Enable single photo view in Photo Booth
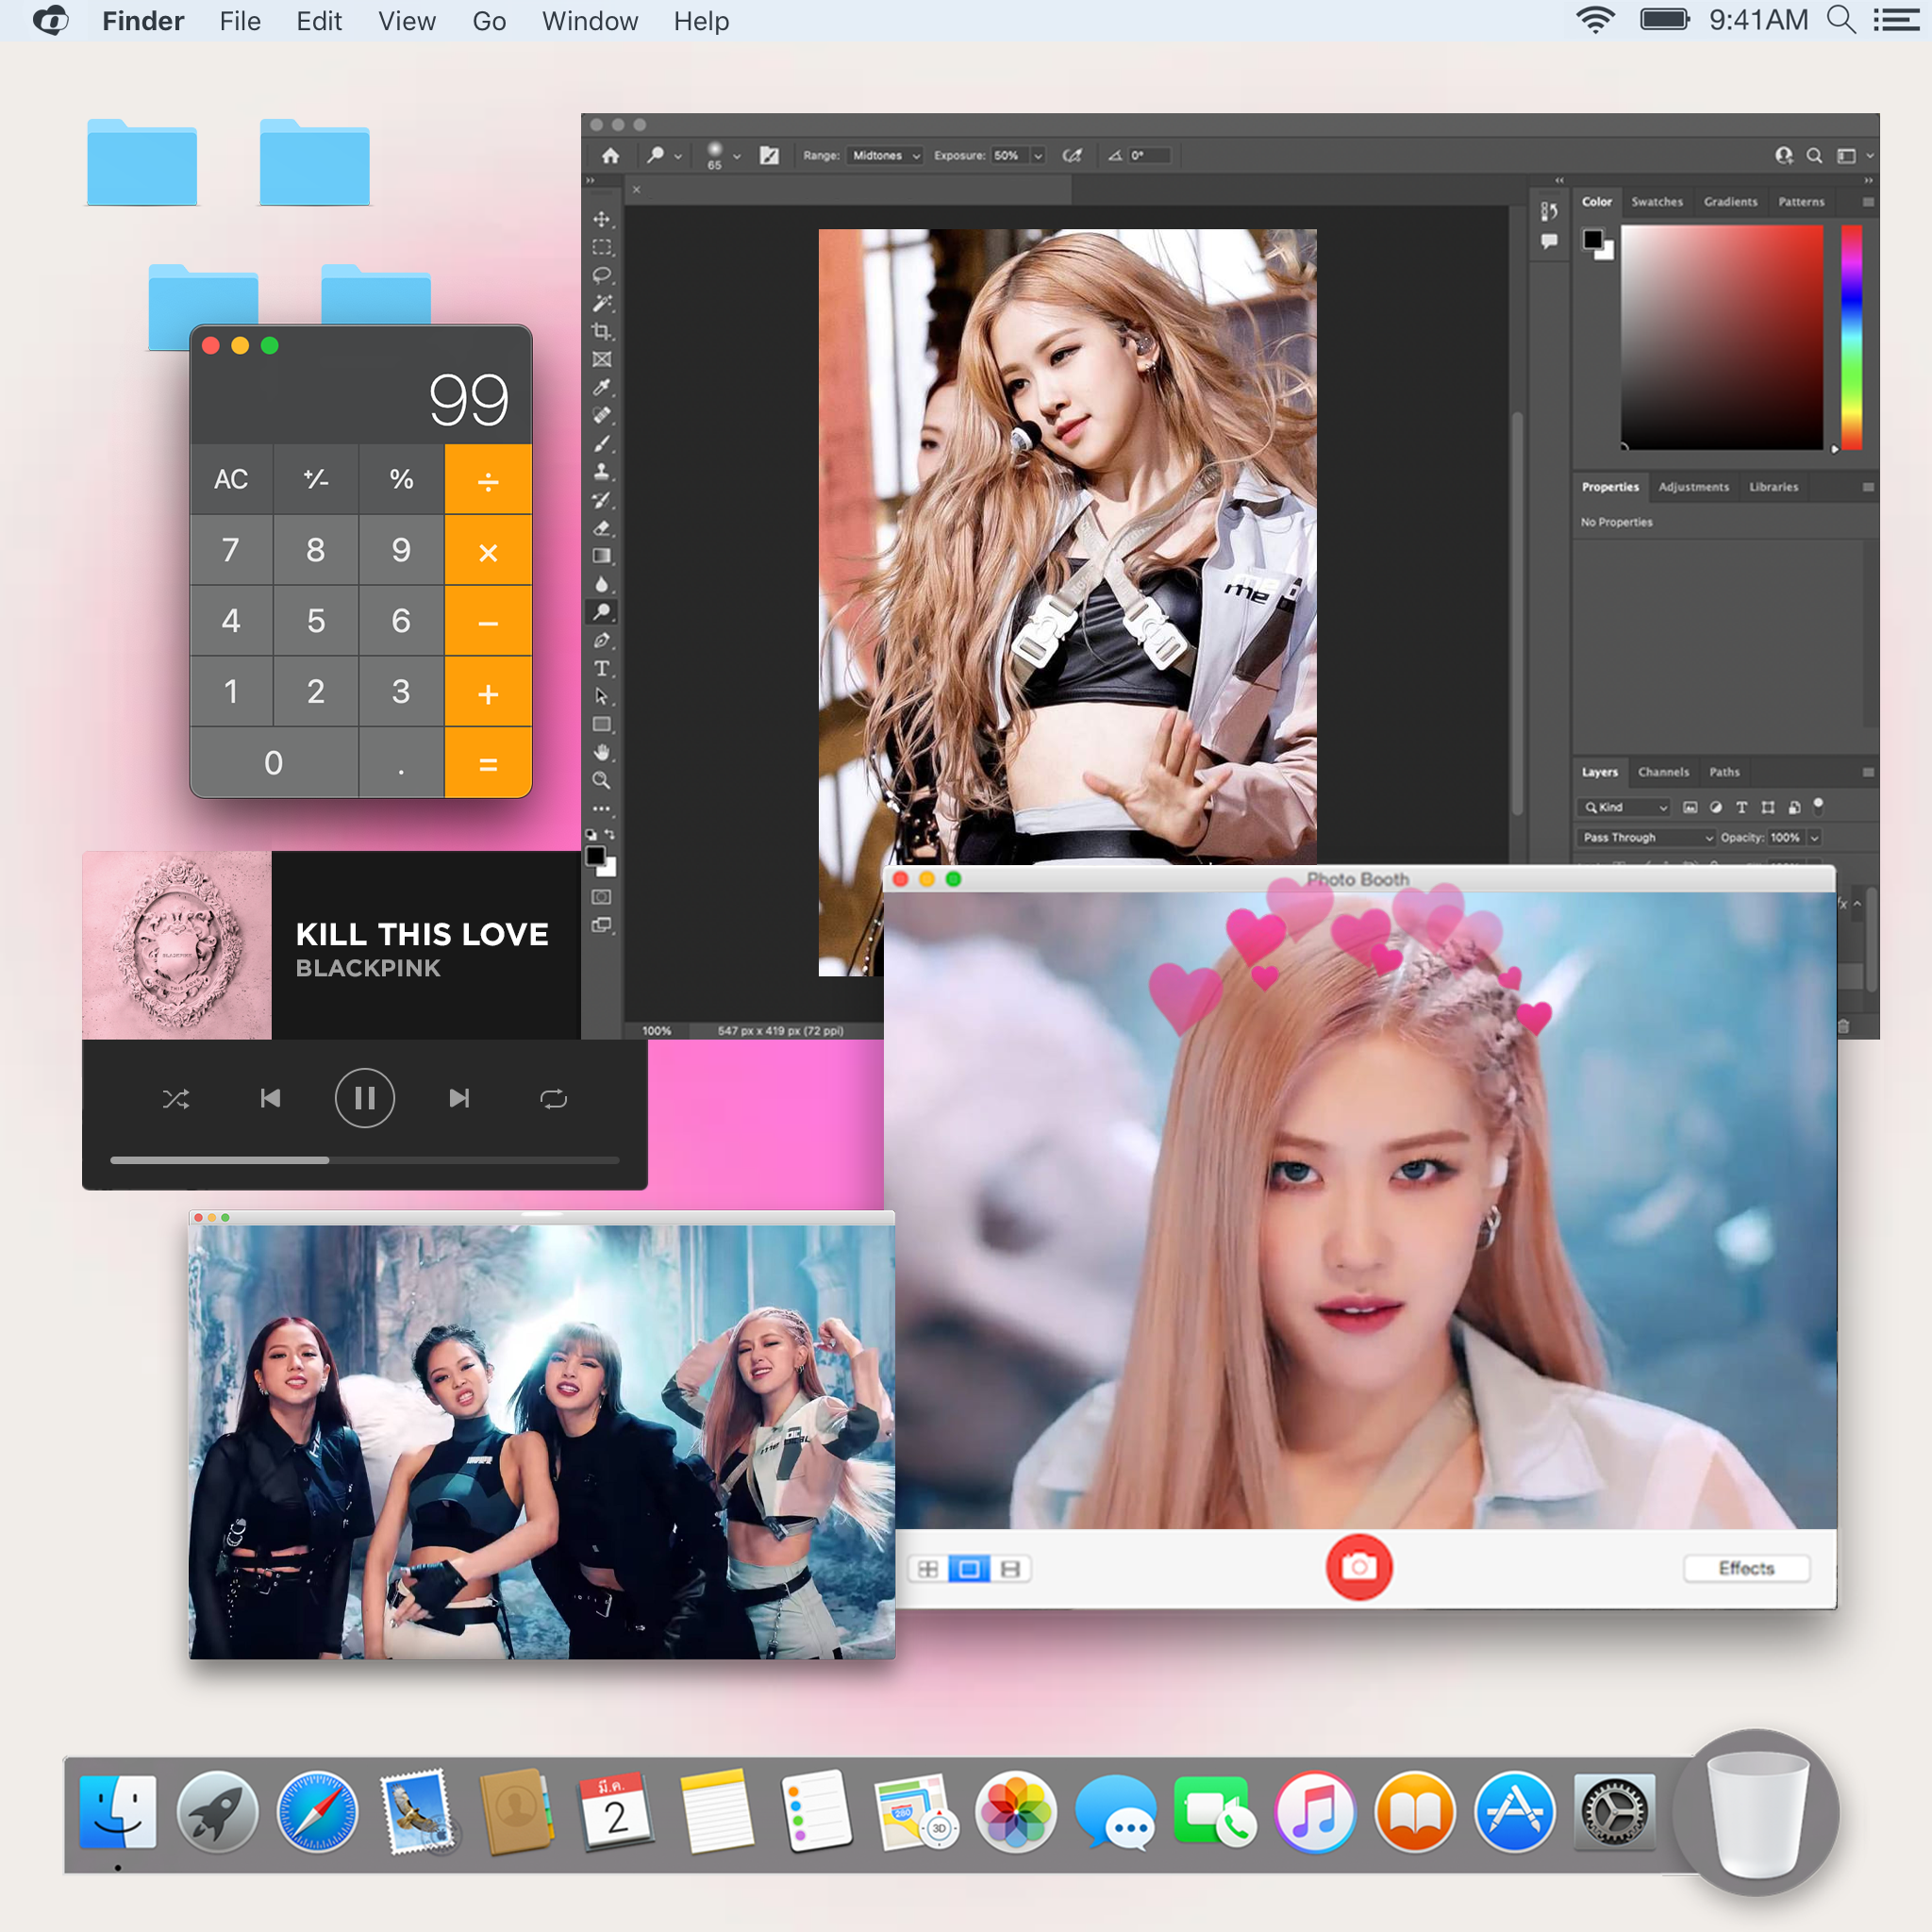The height and width of the screenshot is (1932, 1932). (968, 1568)
